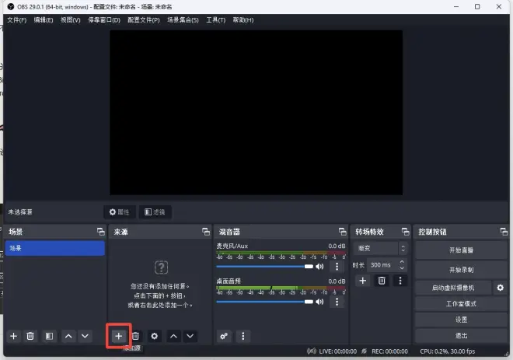Image resolution: width=513 pixels, height=360 pixels.
Task: Open the 渐变 transition type dropdown
Action: [x=381, y=249]
